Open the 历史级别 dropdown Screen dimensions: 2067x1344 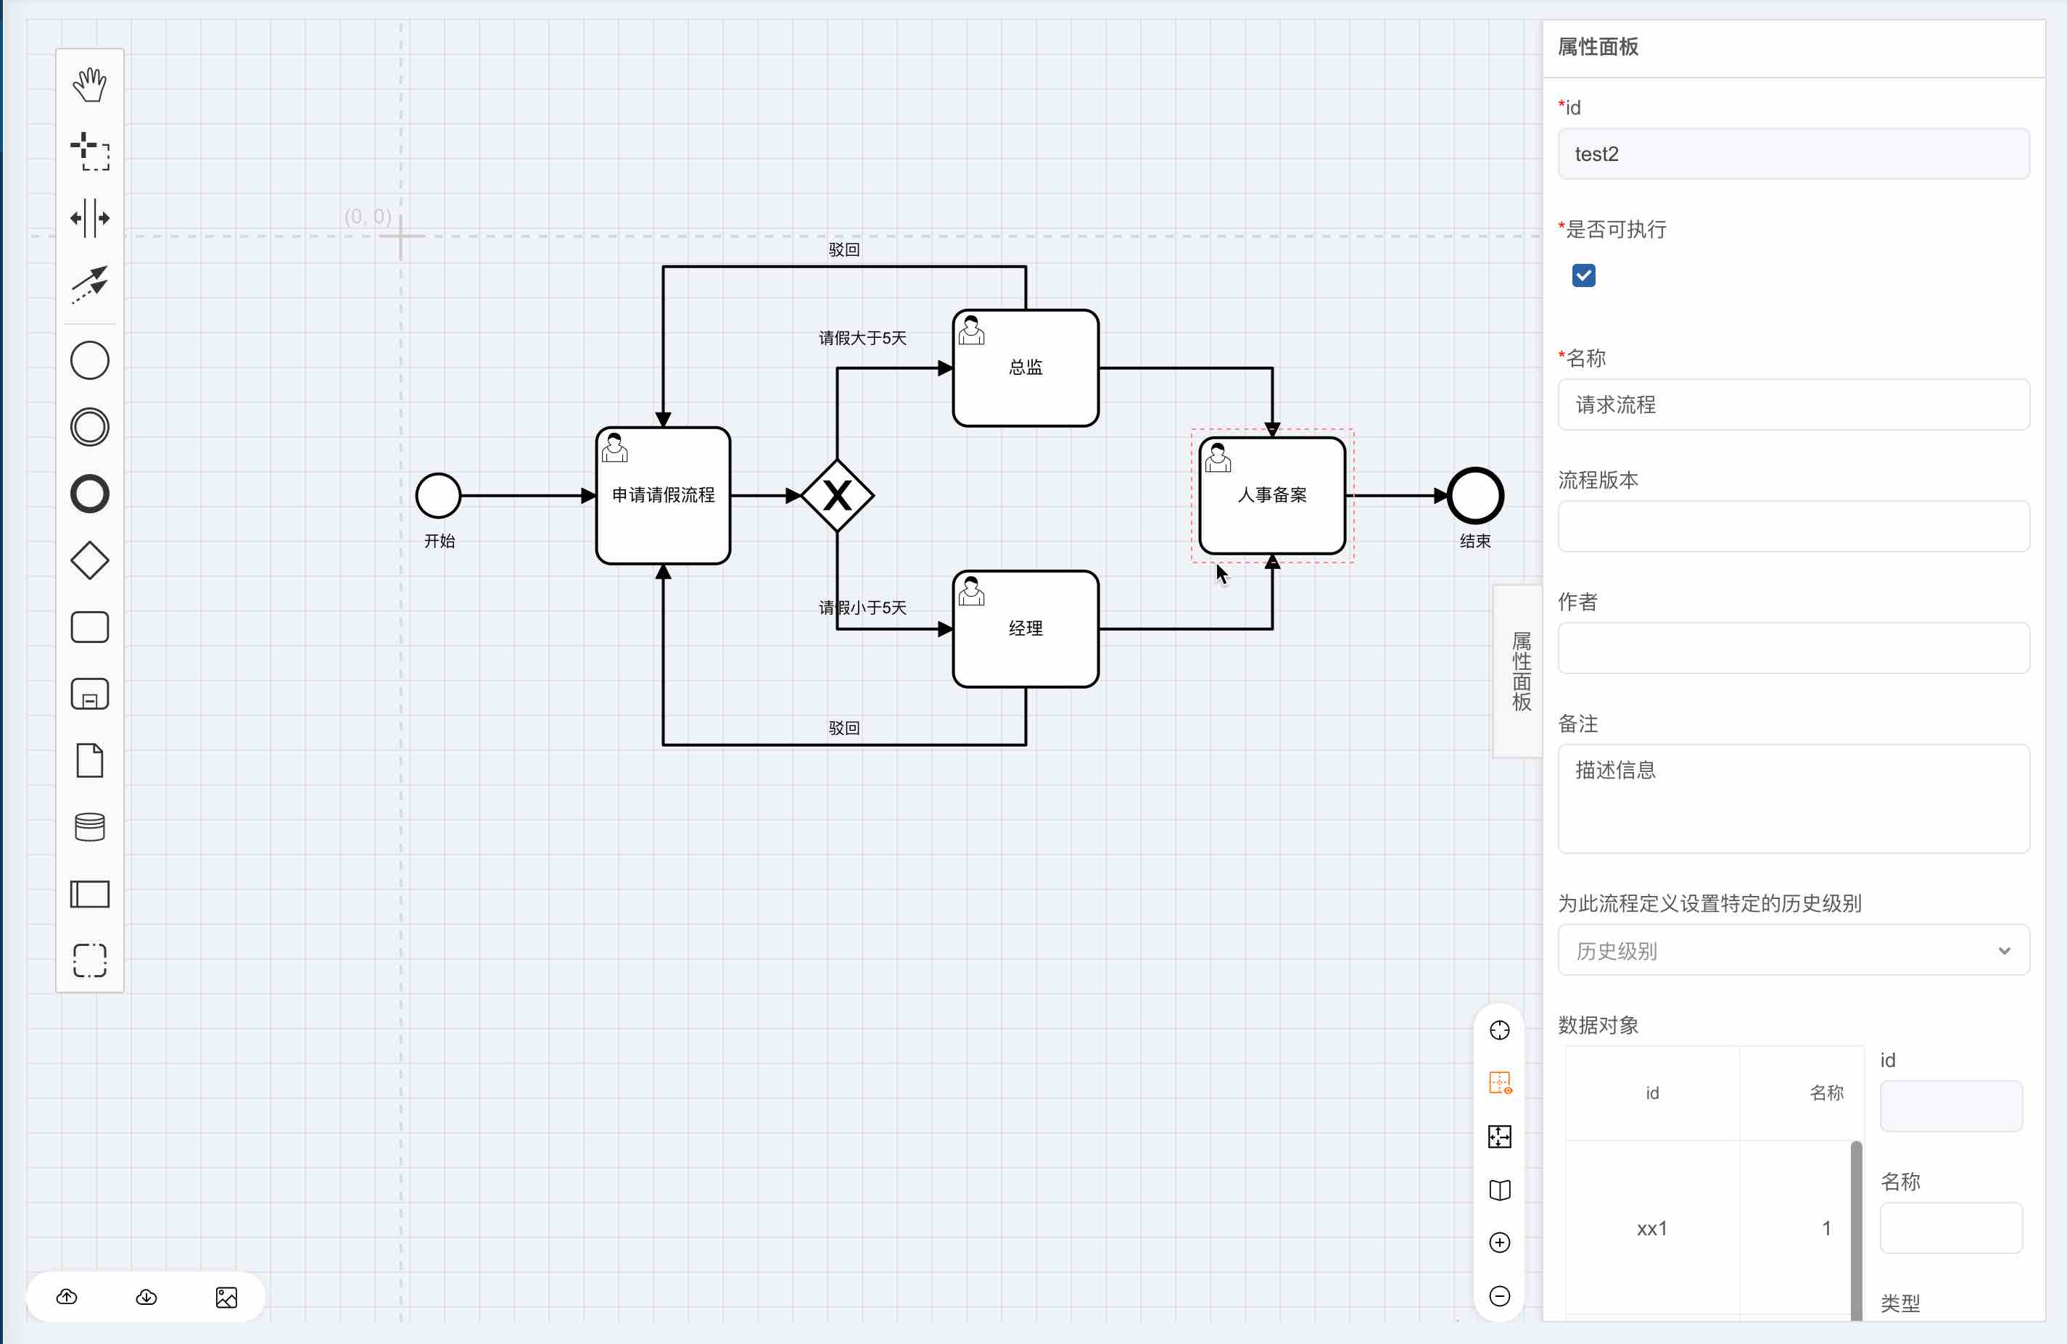pos(1793,950)
